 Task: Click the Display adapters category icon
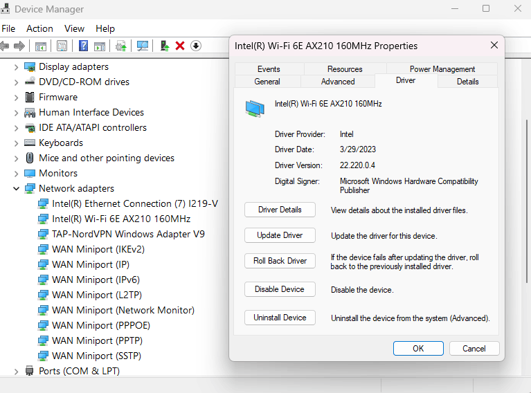tap(30, 66)
